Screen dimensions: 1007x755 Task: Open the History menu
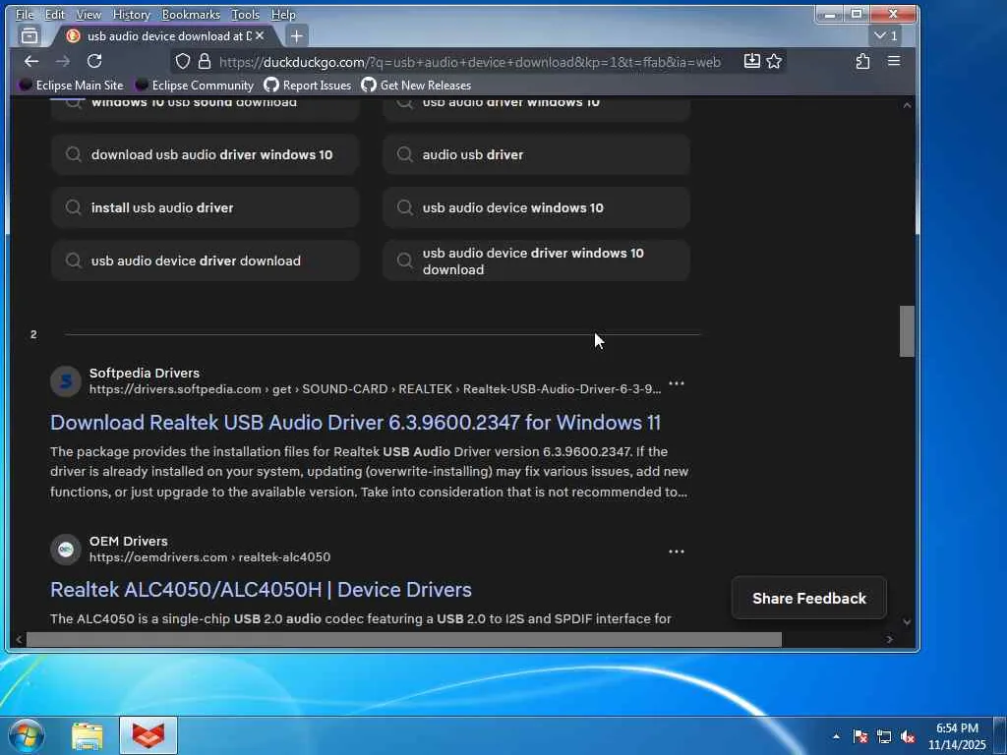coord(131,14)
